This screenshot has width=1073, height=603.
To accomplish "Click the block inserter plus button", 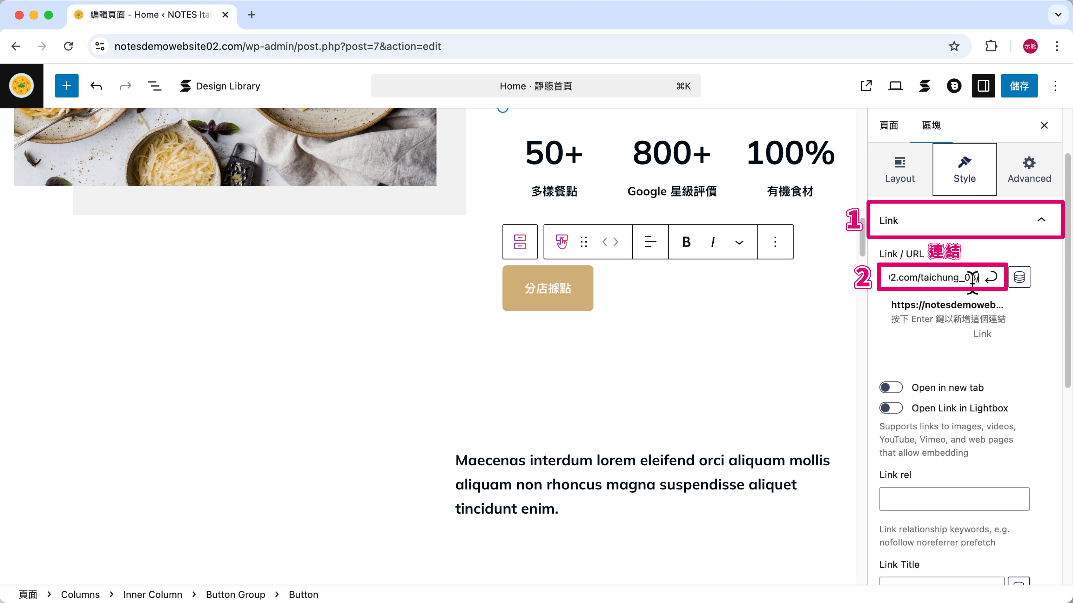I will (x=67, y=86).
